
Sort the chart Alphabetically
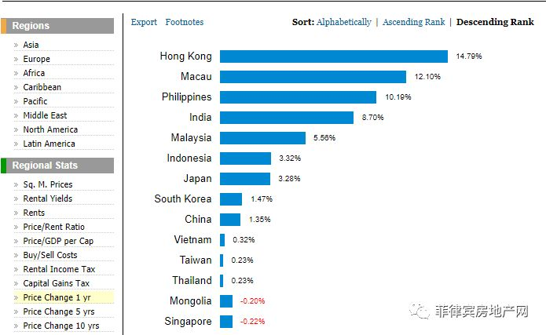tap(343, 22)
